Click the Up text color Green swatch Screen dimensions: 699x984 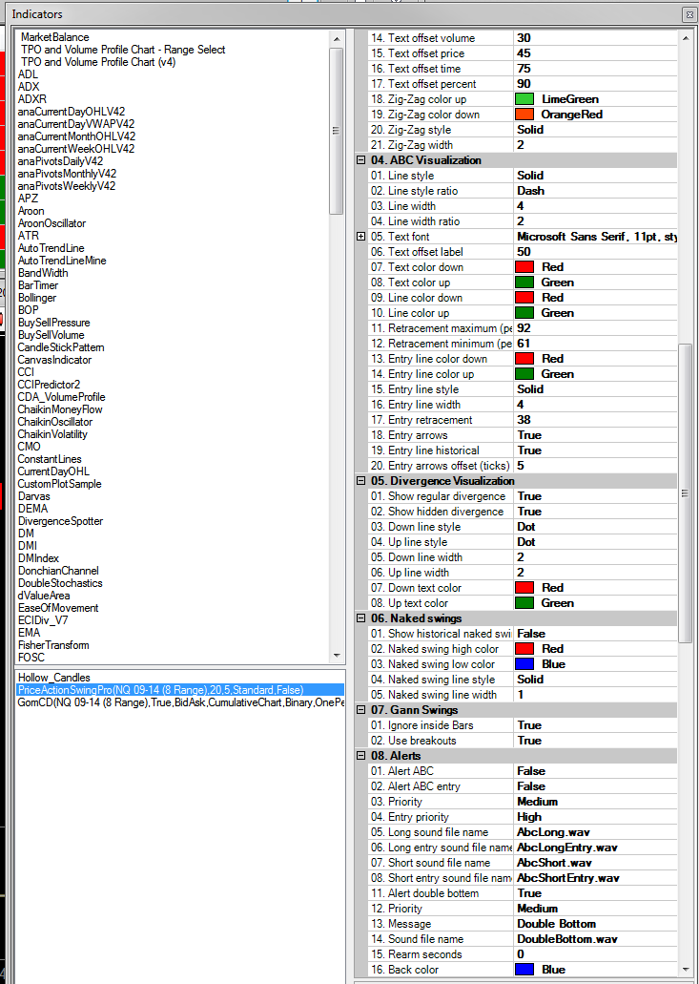pyautogui.click(x=524, y=603)
